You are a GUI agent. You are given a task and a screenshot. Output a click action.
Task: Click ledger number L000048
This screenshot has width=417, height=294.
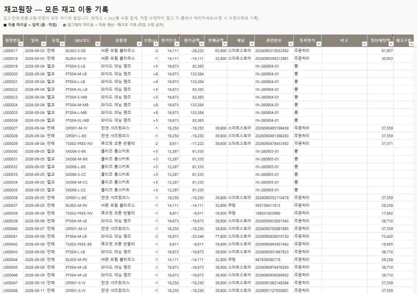[13, 291]
